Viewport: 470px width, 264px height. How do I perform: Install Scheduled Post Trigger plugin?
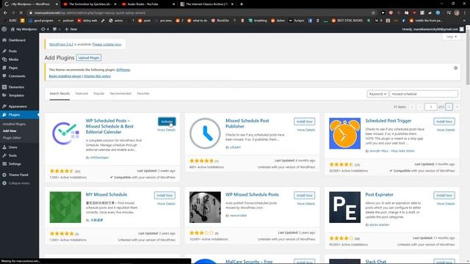coord(444,122)
